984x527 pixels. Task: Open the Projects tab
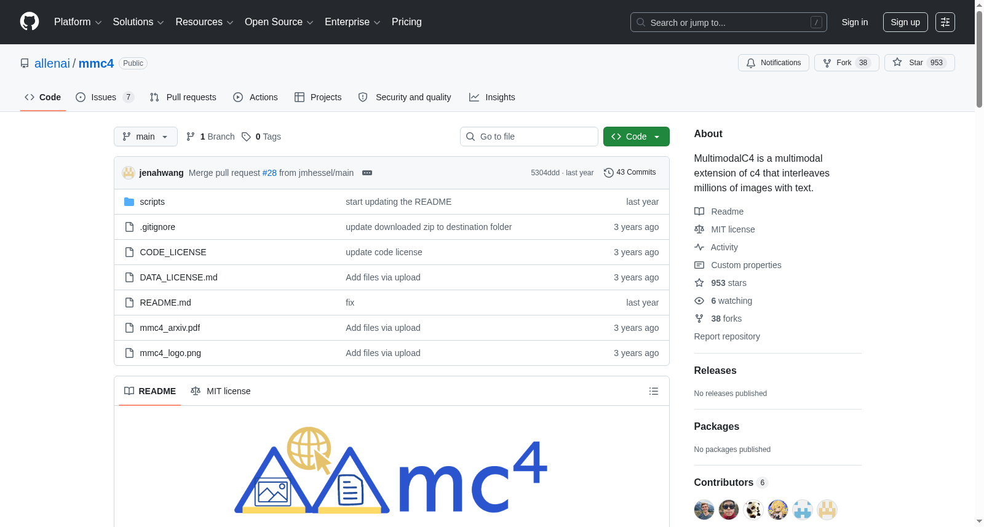tap(318, 97)
